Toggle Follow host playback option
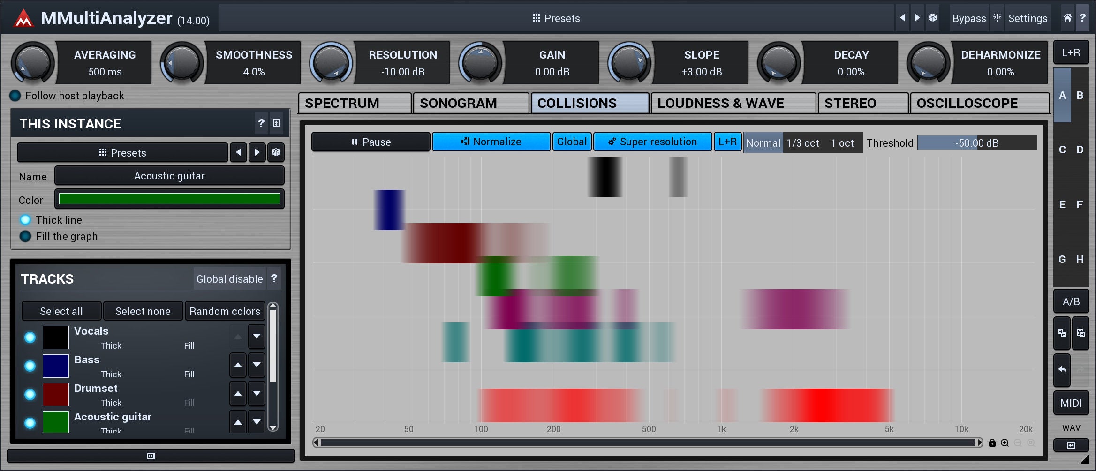 tap(15, 96)
